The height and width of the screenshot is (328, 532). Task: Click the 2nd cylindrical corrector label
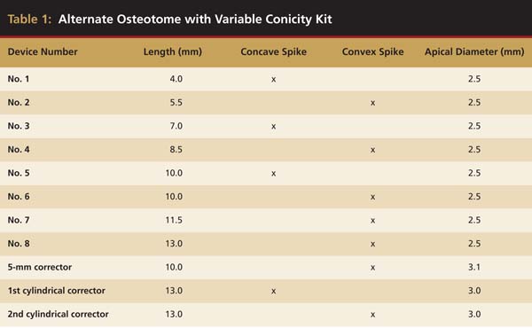pyautogui.click(x=58, y=314)
